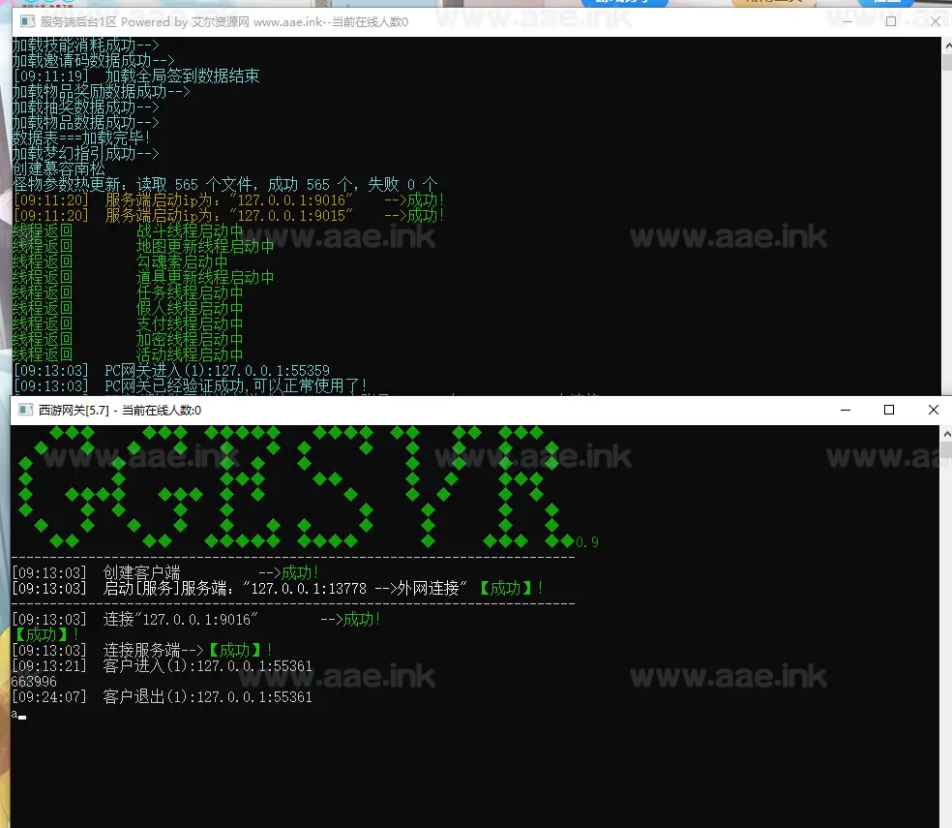Click '战斗线程启动中' line

click(128, 231)
